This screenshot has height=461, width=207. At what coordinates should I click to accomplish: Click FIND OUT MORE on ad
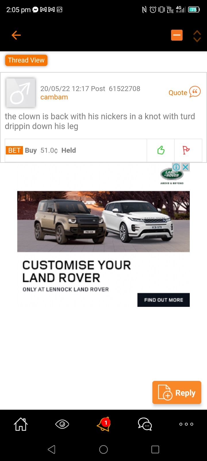pyautogui.click(x=164, y=300)
